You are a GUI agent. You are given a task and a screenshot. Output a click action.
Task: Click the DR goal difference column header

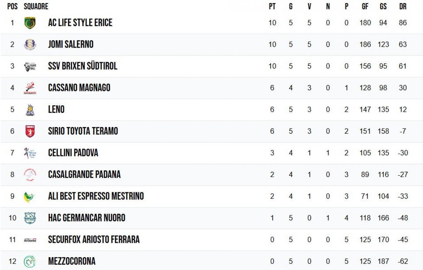pyautogui.click(x=403, y=7)
